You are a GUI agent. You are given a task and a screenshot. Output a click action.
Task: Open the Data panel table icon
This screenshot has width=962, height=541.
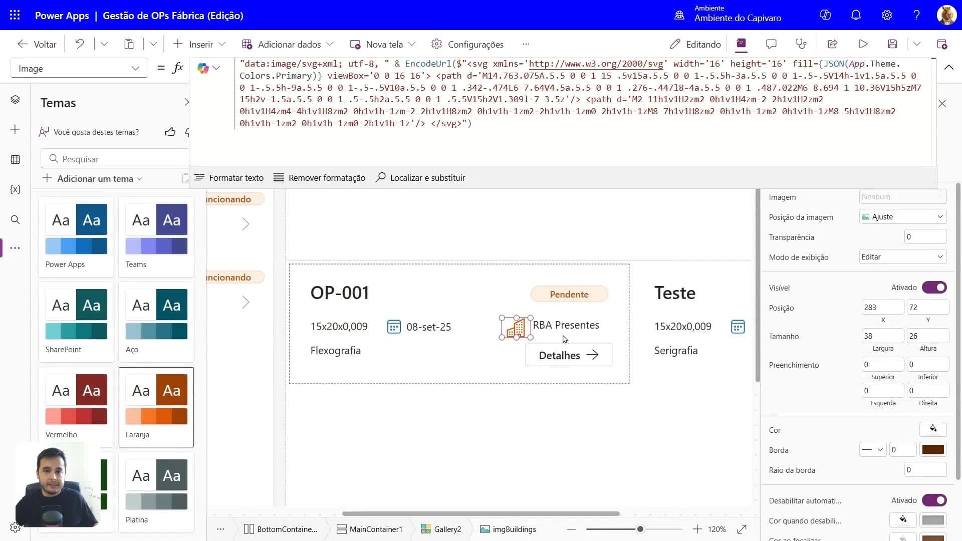tap(15, 159)
